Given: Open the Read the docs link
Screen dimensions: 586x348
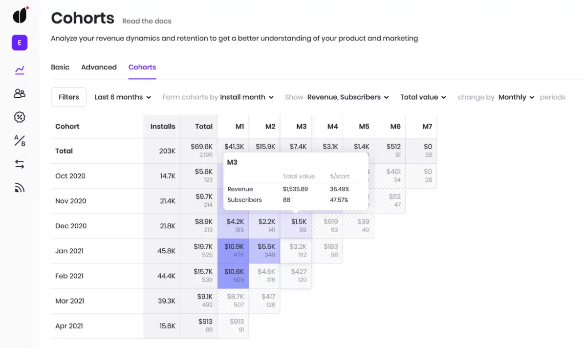Looking at the screenshot, I should tap(147, 22).
